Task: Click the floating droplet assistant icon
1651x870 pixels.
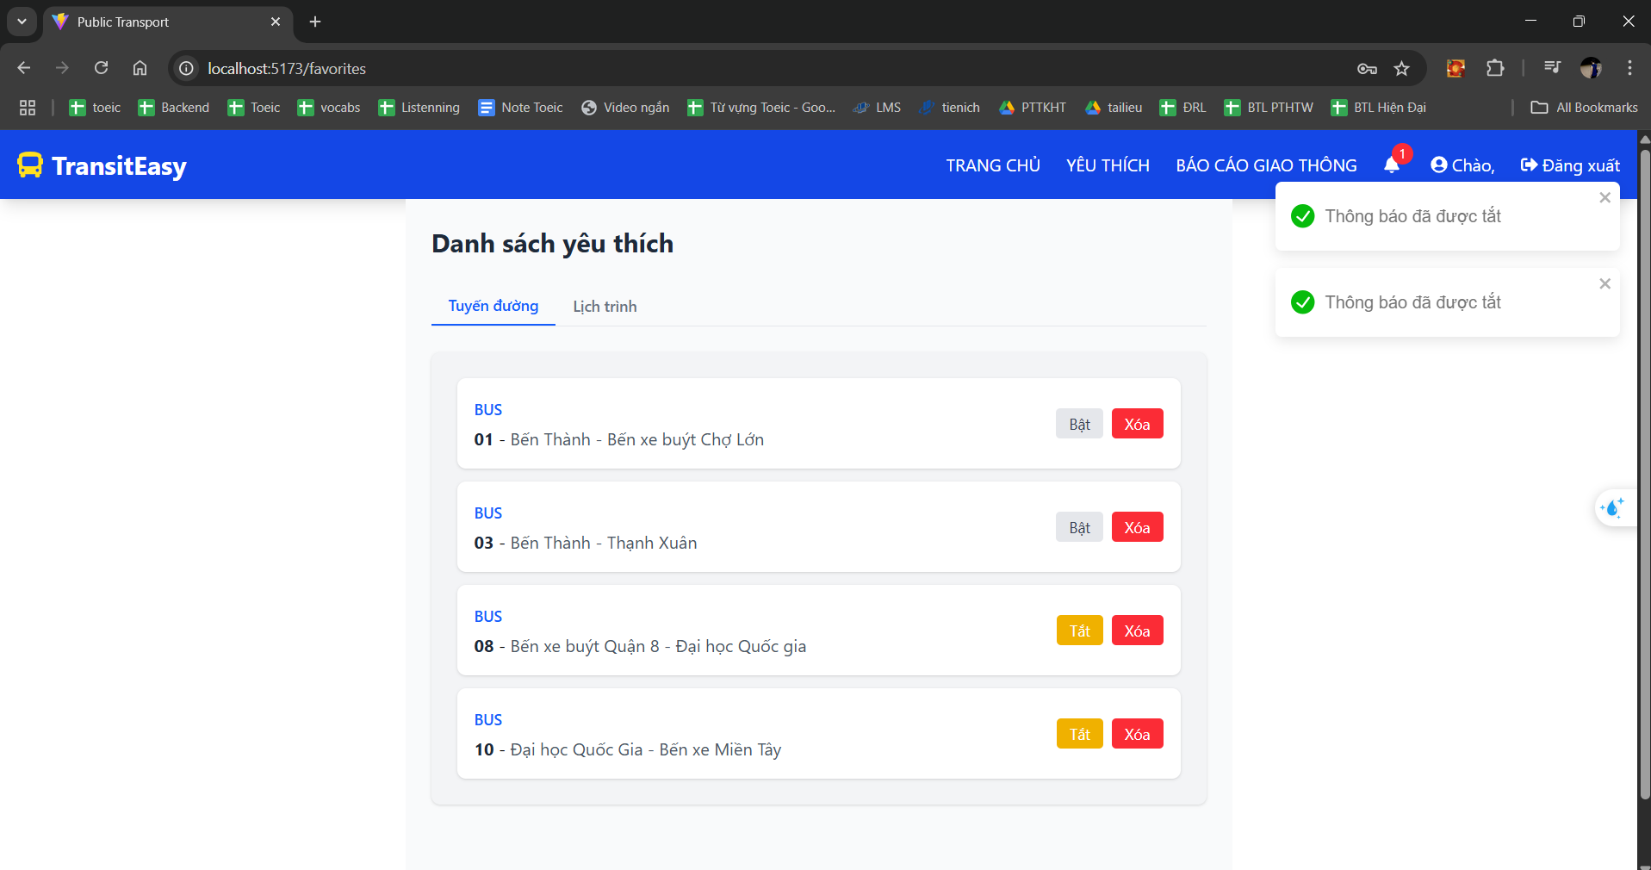Action: (1611, 508)
